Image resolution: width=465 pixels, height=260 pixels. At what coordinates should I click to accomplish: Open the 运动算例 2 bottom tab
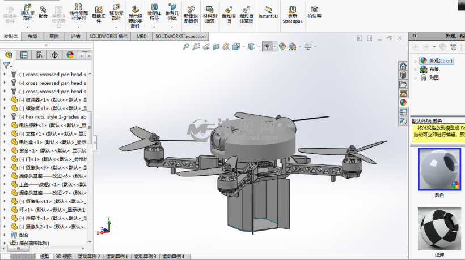tap(88, 257)
